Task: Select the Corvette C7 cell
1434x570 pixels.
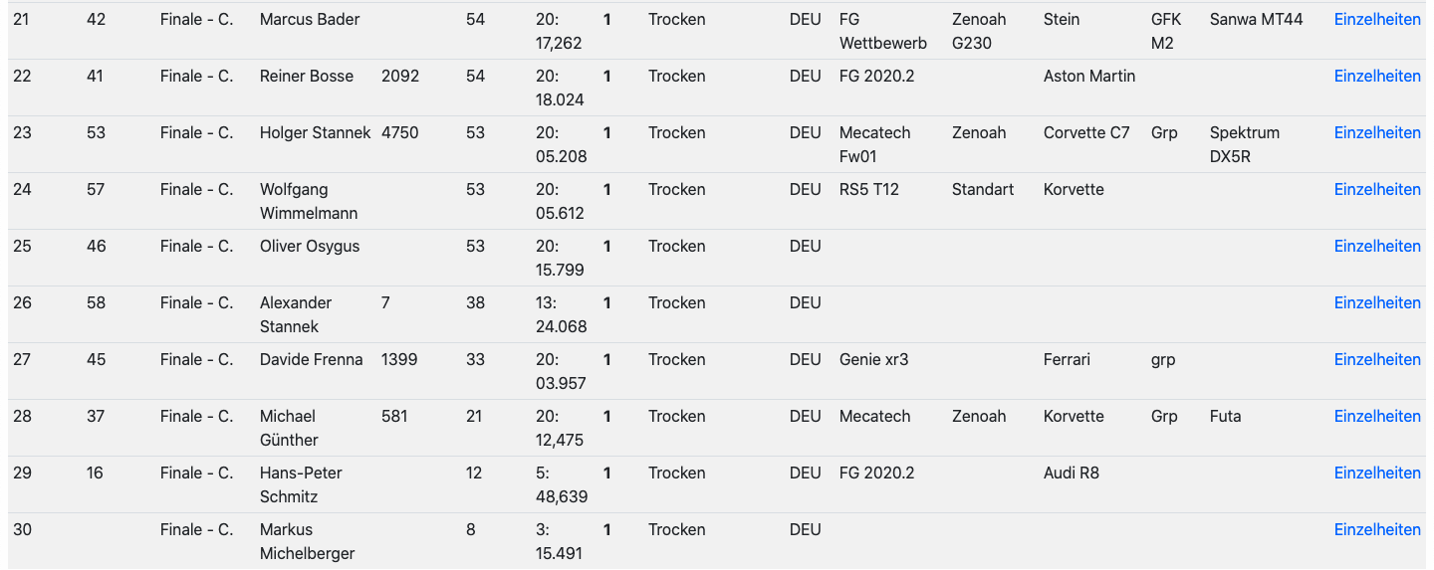Action: (x=1086, y=132)
